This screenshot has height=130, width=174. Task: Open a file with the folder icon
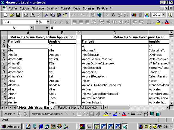pyautogui.click(x=12, y=15)
